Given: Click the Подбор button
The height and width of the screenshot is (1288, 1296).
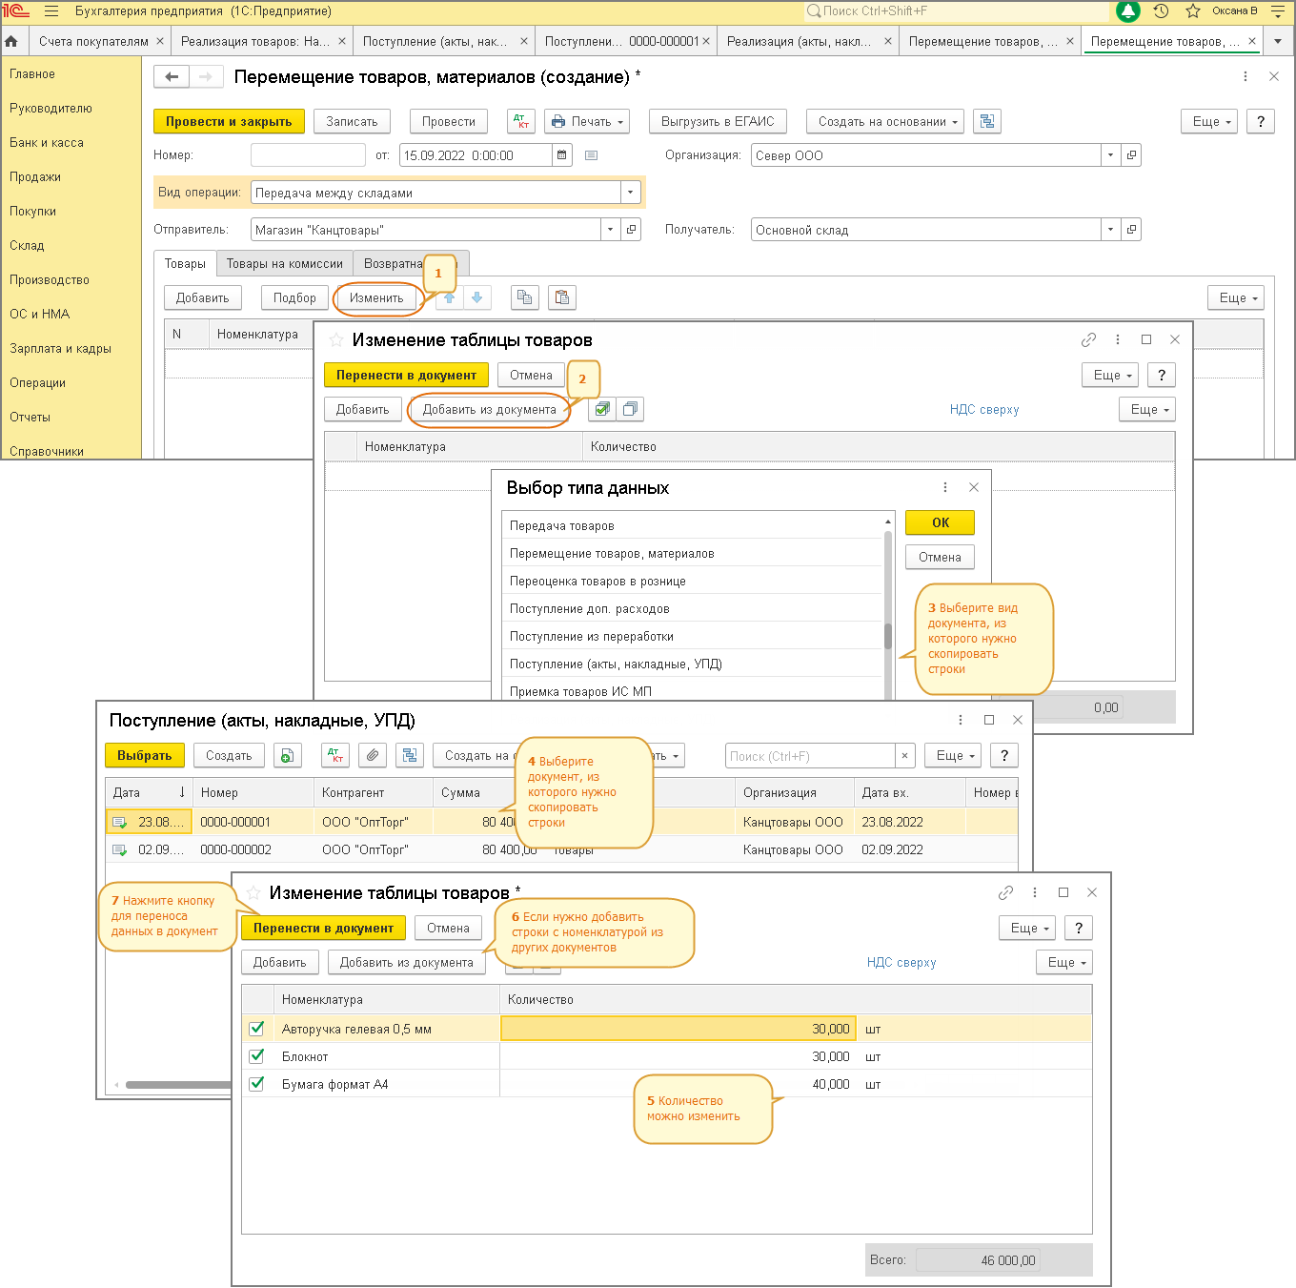Looking at the screenshot, I should point(294,298).
